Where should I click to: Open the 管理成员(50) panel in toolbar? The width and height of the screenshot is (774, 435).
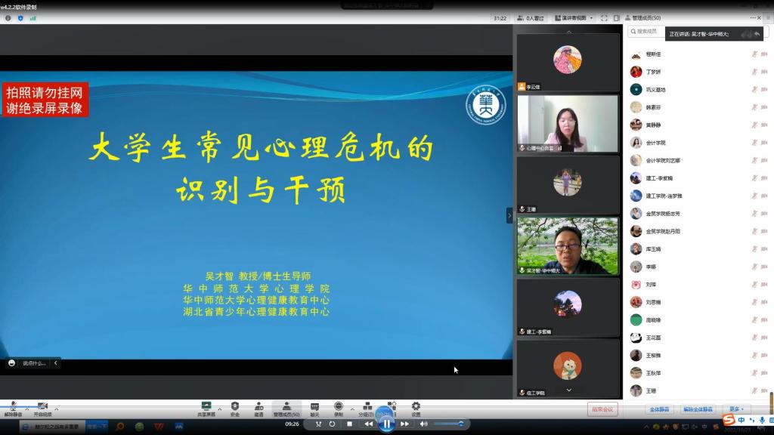[x=286, y=408]
